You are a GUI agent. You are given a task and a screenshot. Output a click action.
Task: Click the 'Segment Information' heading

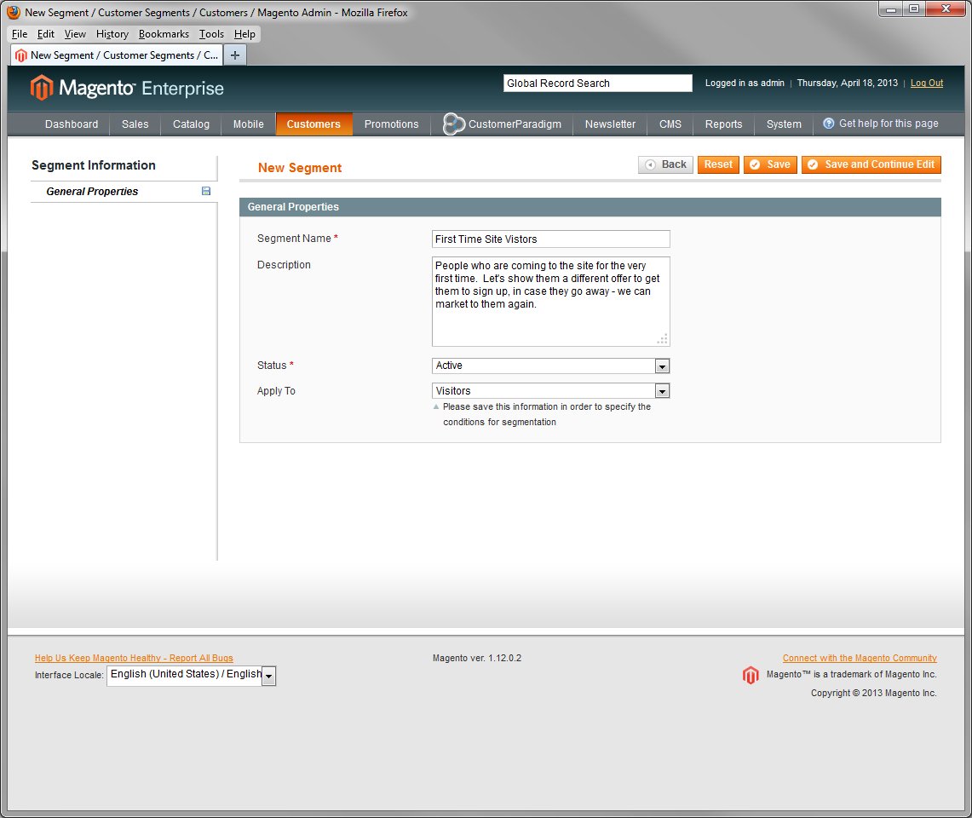click(x=94, y=165)
